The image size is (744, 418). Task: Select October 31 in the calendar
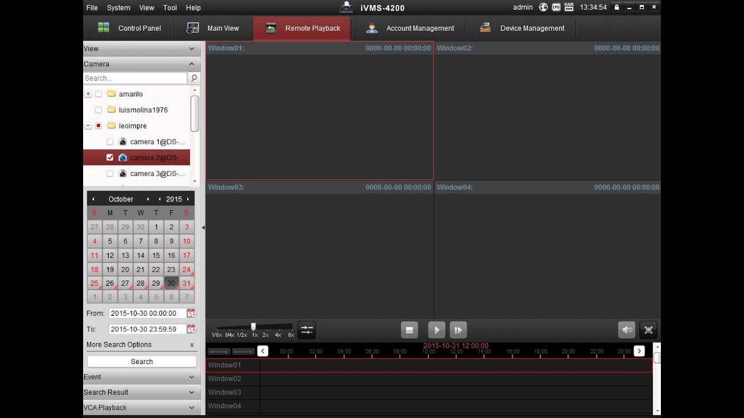187,283
